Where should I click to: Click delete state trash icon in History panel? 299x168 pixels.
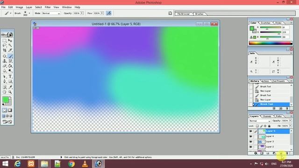(x=287, y=108)
